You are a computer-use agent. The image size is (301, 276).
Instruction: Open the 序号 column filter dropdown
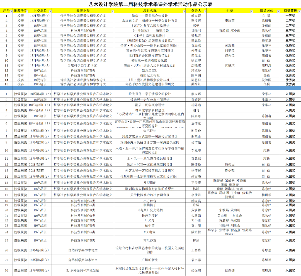(x=11, y=11)
